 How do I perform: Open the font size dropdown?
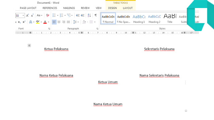click(x=23, y=15)
